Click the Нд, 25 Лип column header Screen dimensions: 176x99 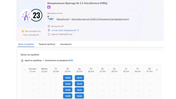(x=79, y=70)
